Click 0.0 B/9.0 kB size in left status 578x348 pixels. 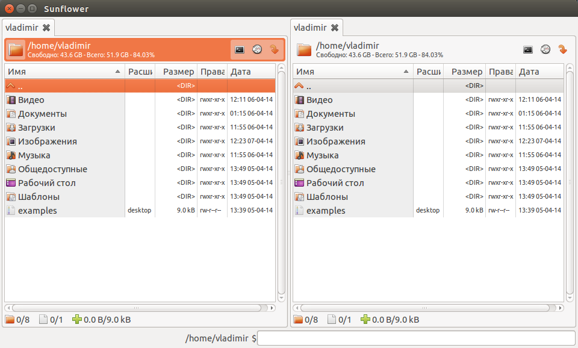tap(107, 320)
